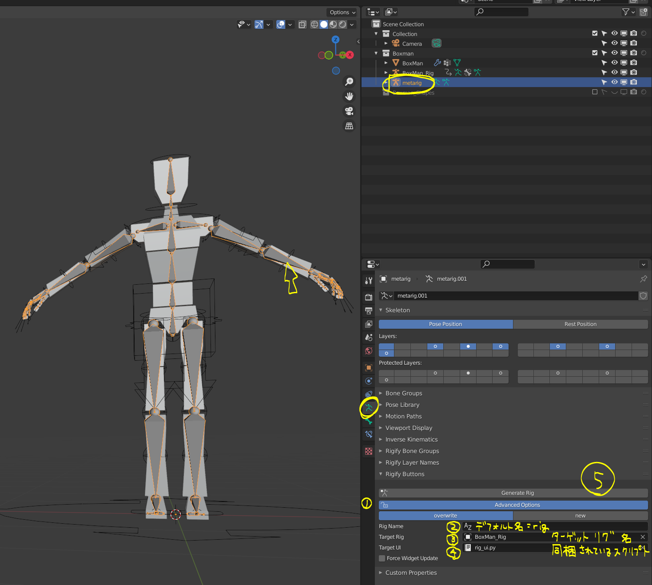This screenshot has height=585, width=652.
Task: Open the Texture properties tab icon
Action: click(369, 451)
